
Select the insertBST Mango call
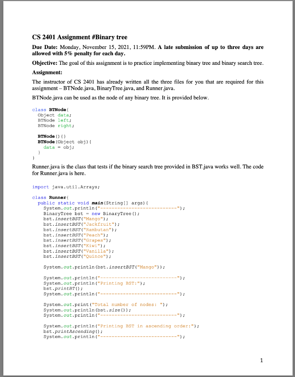pos(75,219)
